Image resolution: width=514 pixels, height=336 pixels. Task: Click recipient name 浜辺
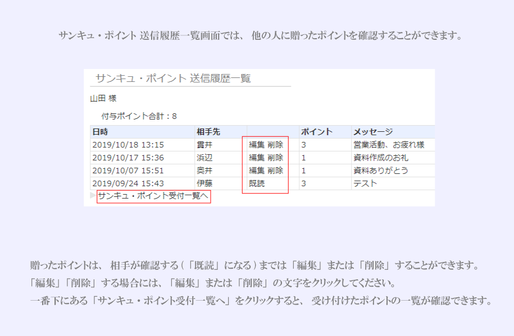pos(204,158)
